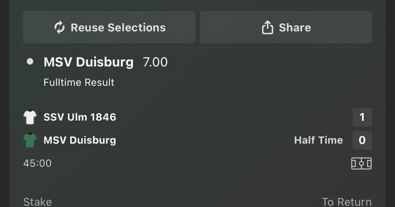Select the SSV Ulm 1846 team name
The width and height of the screenshot is (395, 207).
(x=80, y=117)
